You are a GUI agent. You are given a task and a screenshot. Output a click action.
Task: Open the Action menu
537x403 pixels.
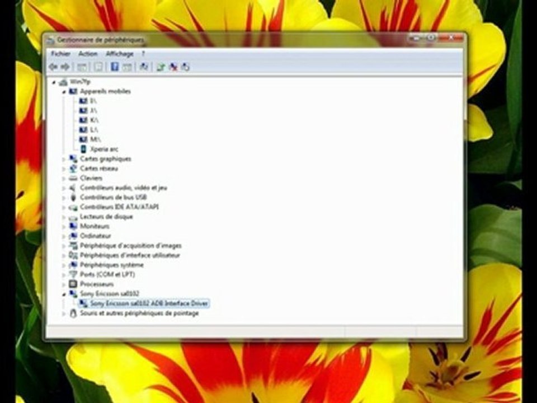pos(88,54)
